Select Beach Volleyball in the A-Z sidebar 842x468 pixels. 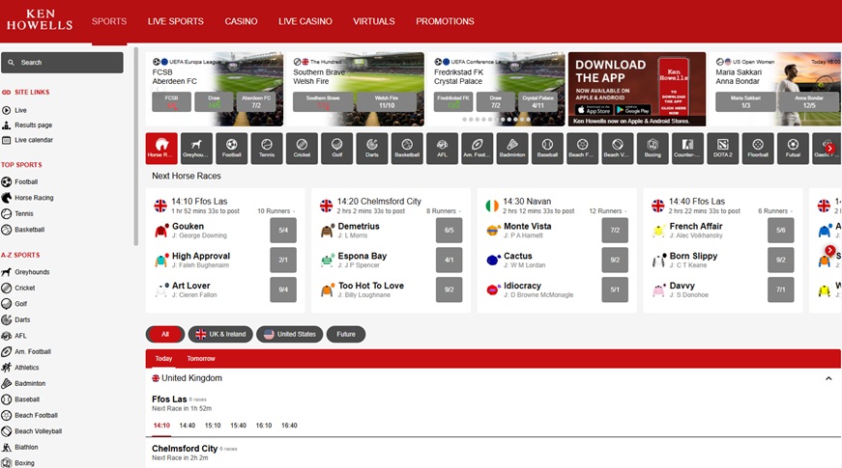pos(38,431)
